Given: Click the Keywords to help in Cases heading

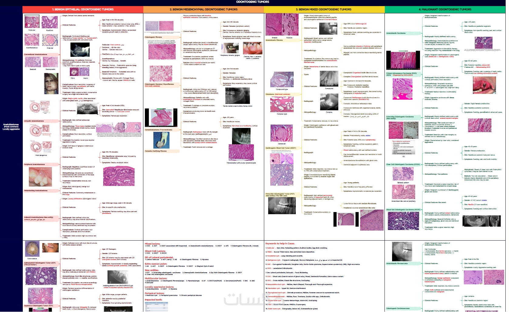Looking at the screenshot, I should (280, 243).
